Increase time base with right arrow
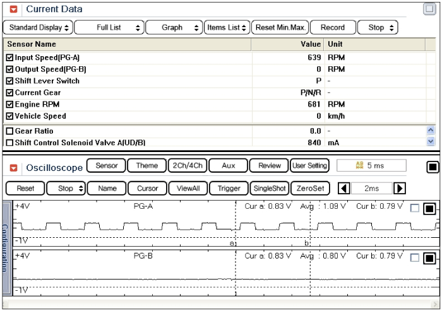The width and height of the screenshot is (442, 311). (400, 188)
